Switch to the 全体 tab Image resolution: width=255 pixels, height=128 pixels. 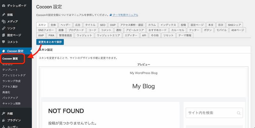pyautogui.click(x=53, y=25)
